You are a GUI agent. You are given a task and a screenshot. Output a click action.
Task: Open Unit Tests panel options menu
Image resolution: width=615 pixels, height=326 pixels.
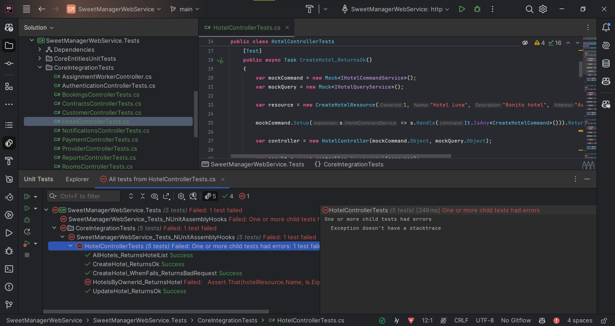[575, 179]
